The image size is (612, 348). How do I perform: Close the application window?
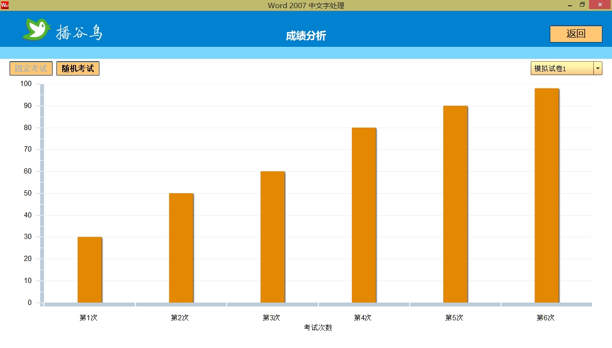point(600,5)
